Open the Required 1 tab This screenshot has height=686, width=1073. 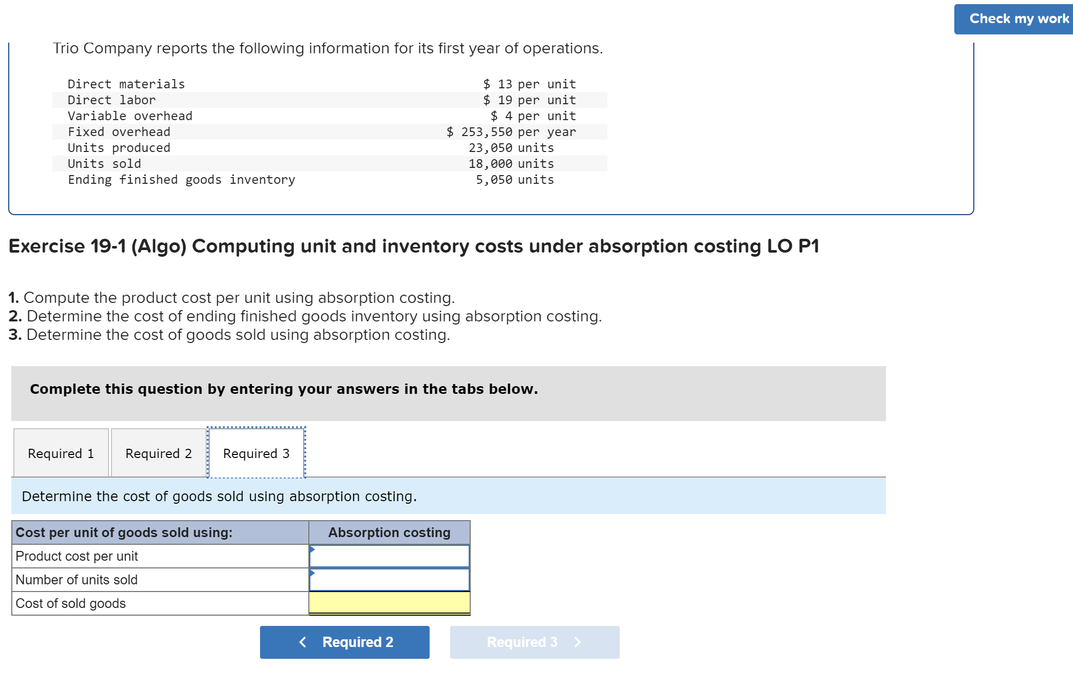tap(61, 453)
